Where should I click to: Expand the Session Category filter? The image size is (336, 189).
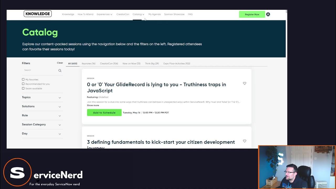tap(42, 124)
